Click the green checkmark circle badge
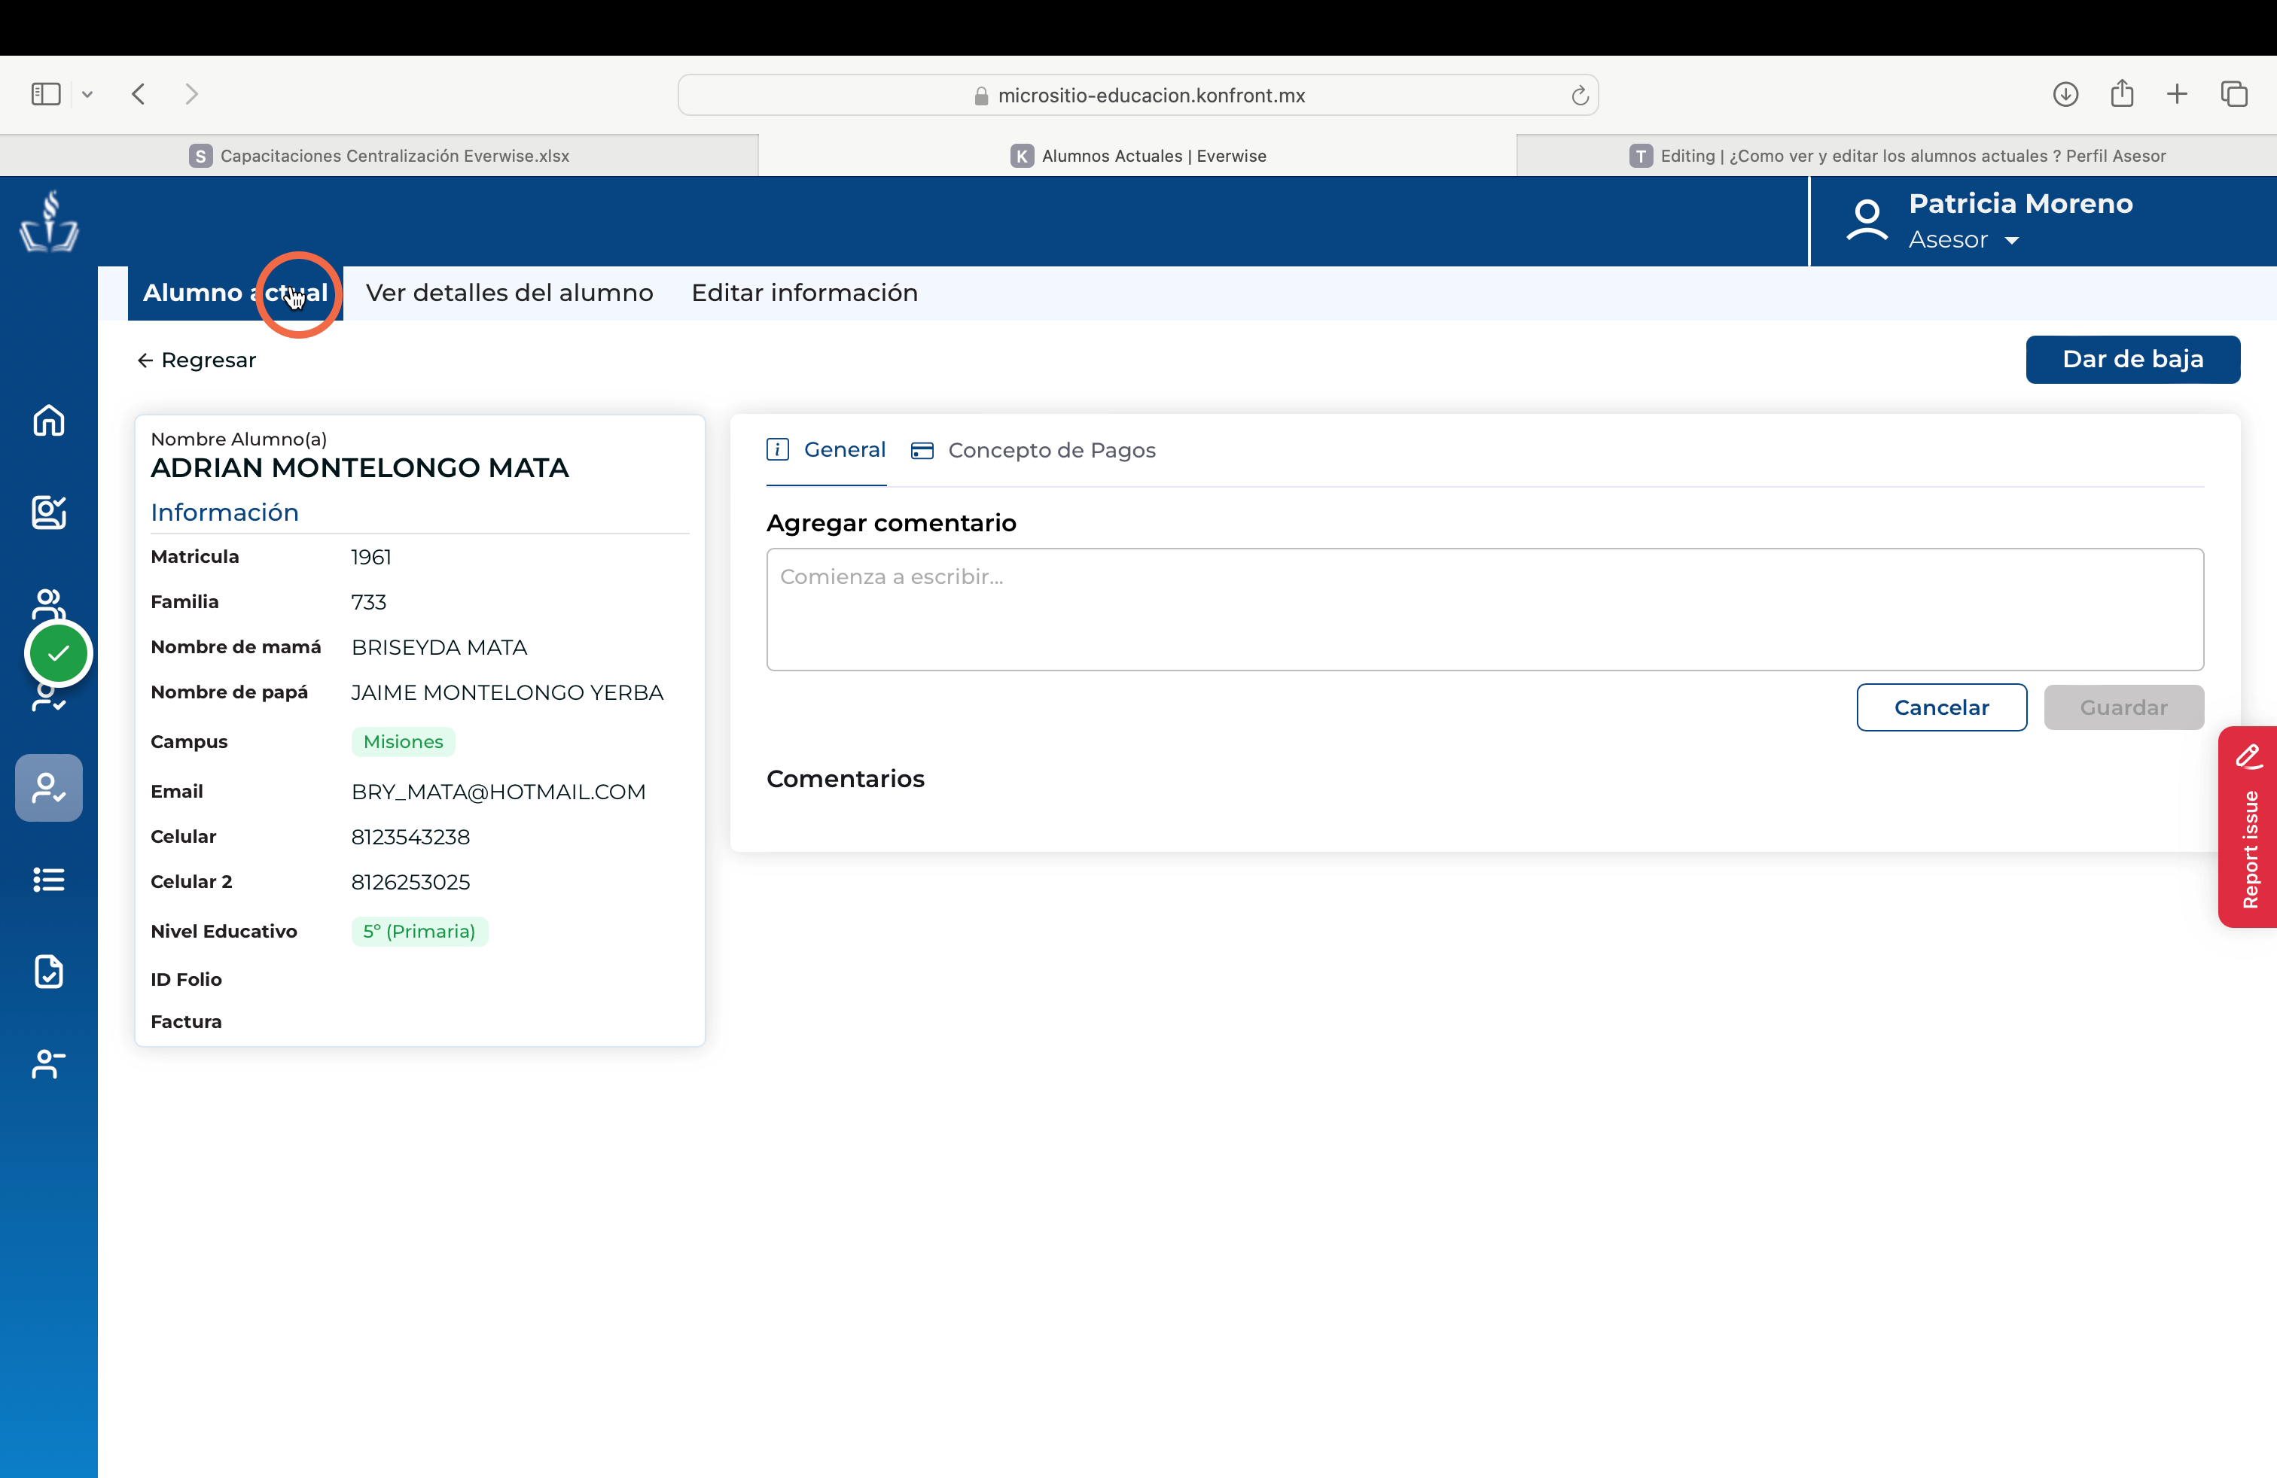Screen dimensions: 2277x1478 [59, 654]
